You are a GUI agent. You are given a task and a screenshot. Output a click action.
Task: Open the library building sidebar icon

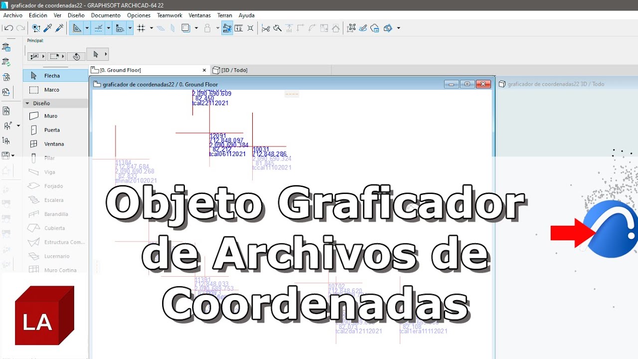pyautogui.click(x=6, y=47)
